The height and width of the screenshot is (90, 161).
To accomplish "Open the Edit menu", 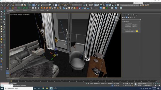I will (6, 3).
